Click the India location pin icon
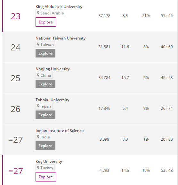This screenshot has width=178, height=185. [38, 137]
